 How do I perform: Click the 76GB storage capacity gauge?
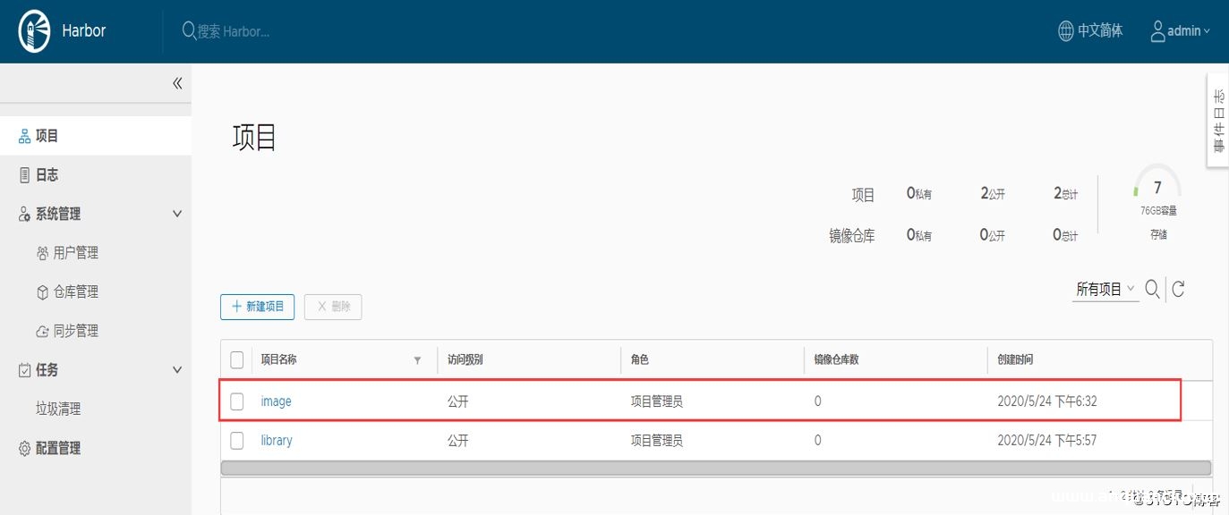point(1156,190)
